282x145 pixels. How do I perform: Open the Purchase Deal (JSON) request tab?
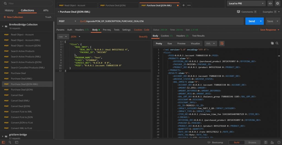118,6
